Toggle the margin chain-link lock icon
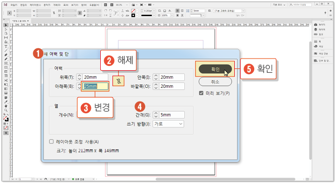 point(118,81)
